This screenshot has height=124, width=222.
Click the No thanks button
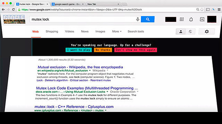(x=103, y=50)
